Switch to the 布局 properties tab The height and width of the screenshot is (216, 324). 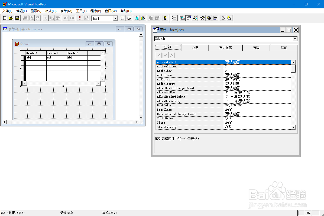[256, 48]
